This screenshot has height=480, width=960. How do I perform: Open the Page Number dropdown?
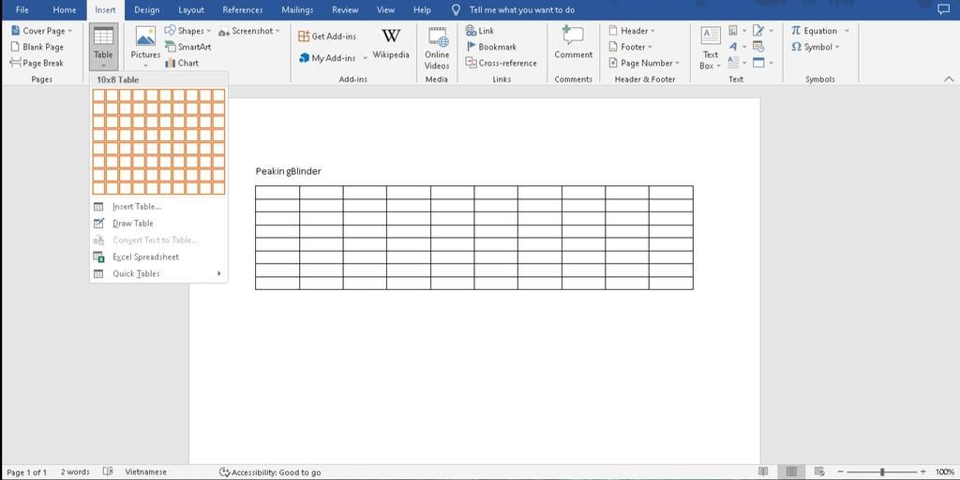pyautogui.click(x=645, y=63)
